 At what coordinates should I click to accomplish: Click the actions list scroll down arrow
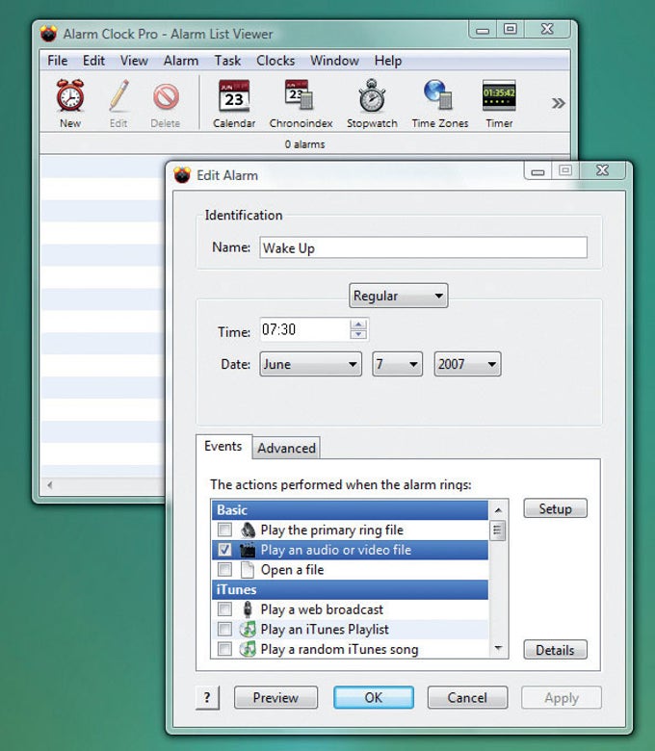(498, 649)
